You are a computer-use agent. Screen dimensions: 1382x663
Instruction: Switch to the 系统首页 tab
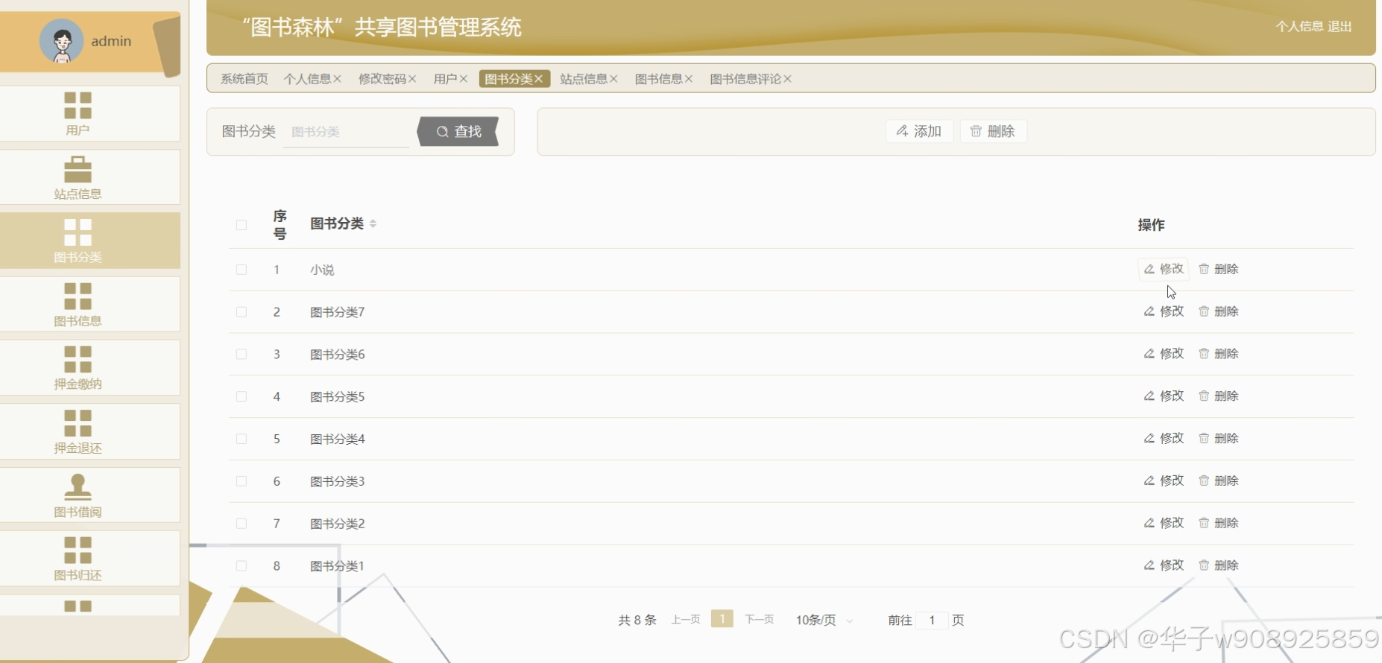pyautogui.click(x=244, y=79)
